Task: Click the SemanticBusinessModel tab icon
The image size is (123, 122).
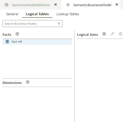Action: point(68,5)
